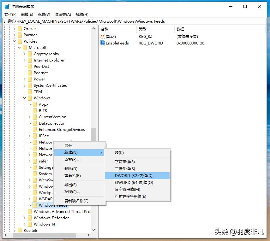Expand the Oracle key

14,28
